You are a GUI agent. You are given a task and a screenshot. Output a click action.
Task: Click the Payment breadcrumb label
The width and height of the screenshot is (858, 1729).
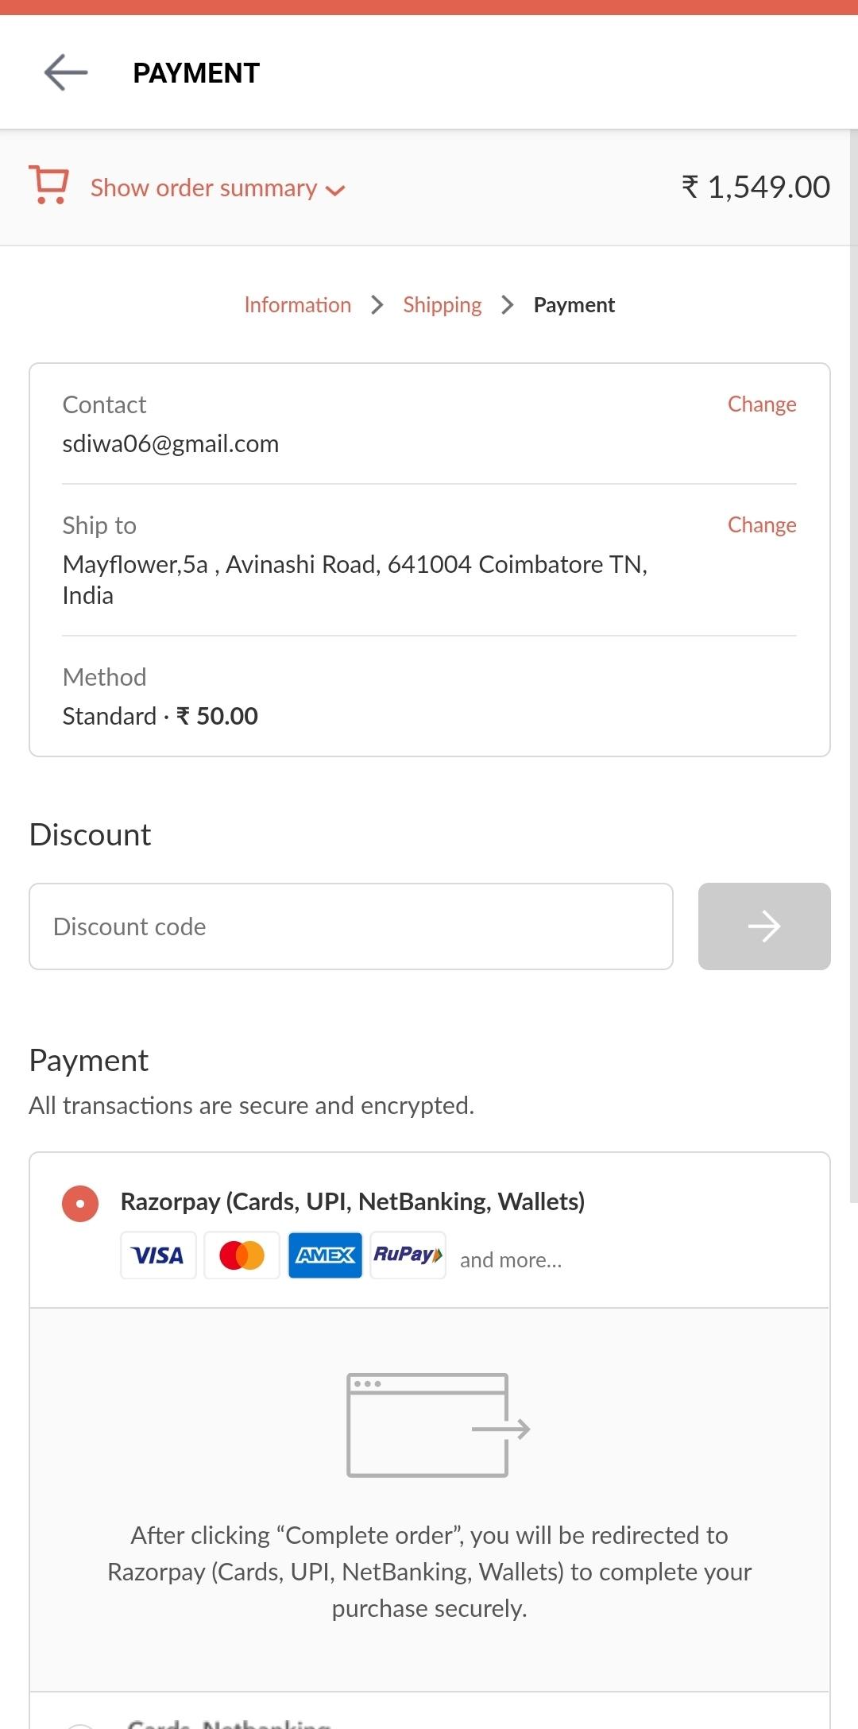pos(574,305)
